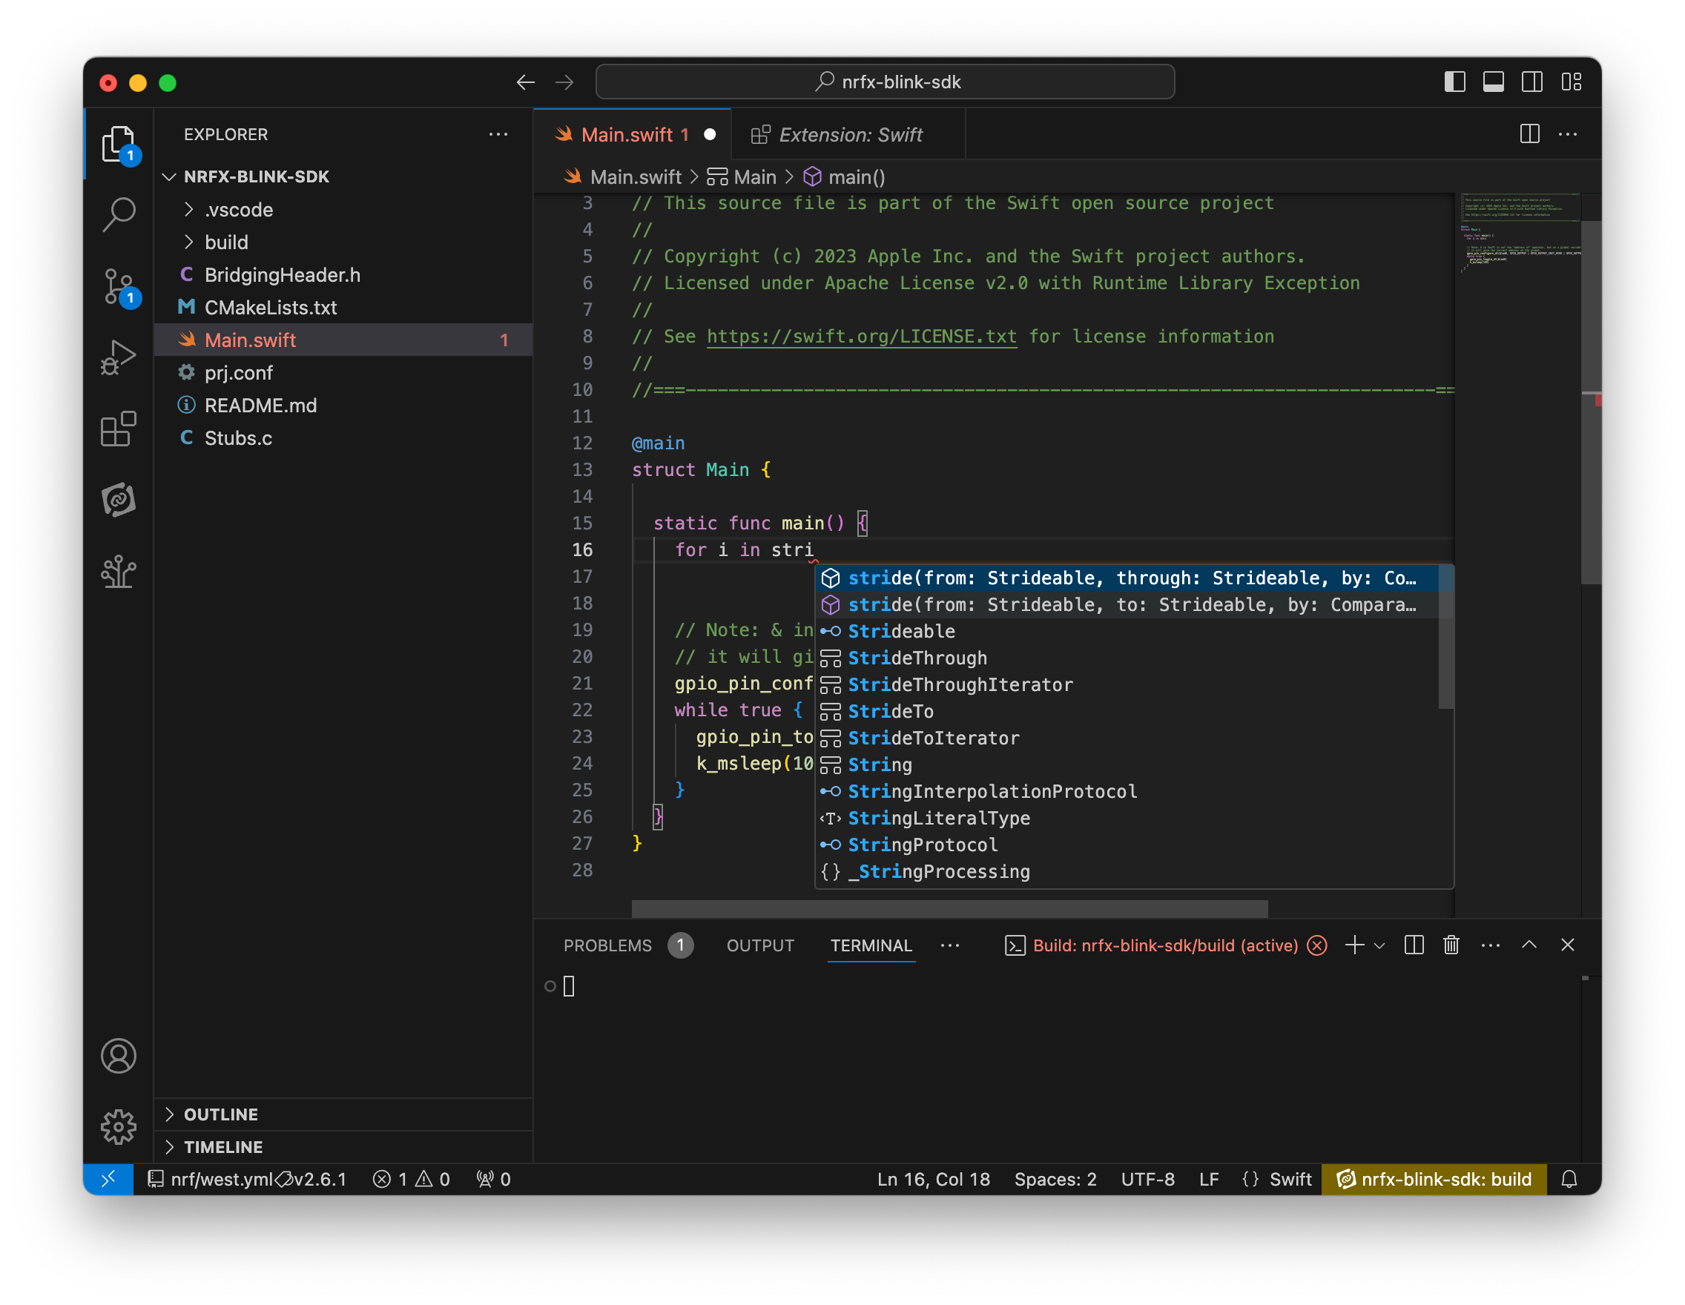Open Explorer Views and More Actions
The width and height of the screenshot is (1685, 1305).
click(x=498, y=134)
